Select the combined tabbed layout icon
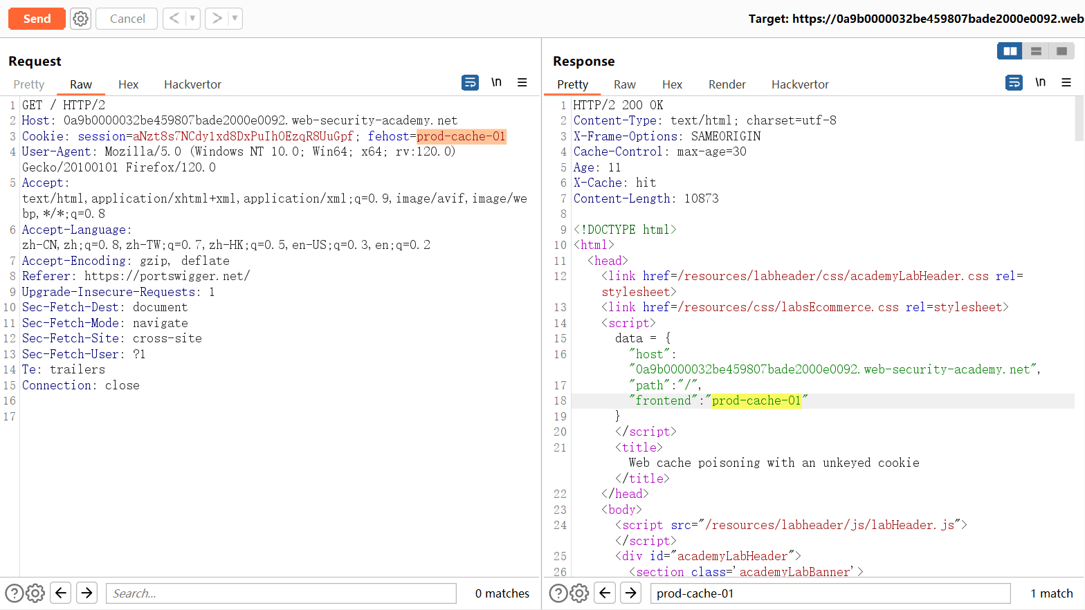Viewport: 1085px width, 610px height. [1061, 51]
